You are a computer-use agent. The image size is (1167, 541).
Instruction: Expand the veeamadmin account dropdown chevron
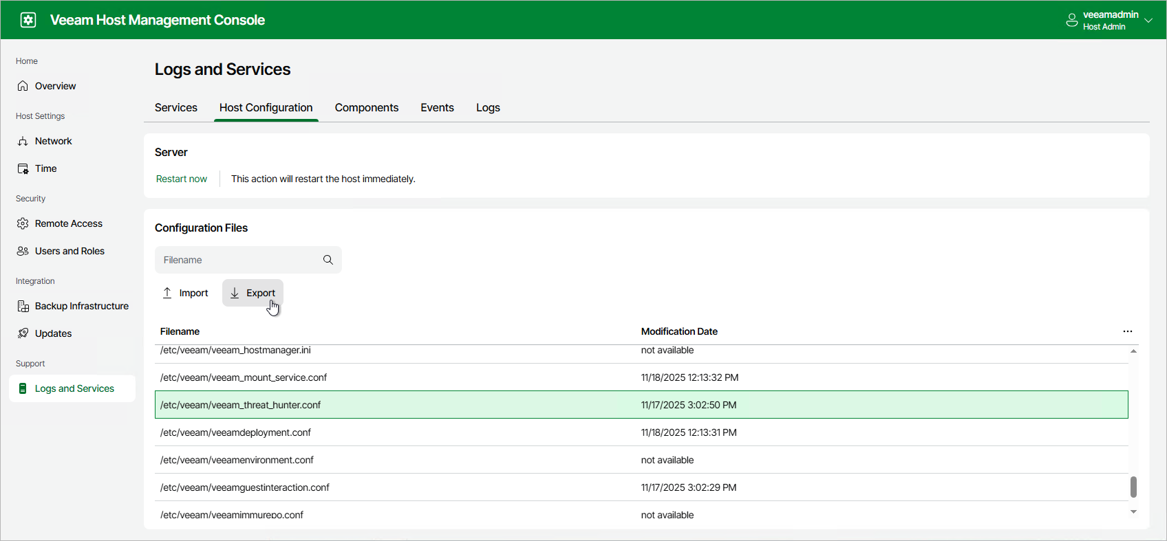tap(1148, 21)
